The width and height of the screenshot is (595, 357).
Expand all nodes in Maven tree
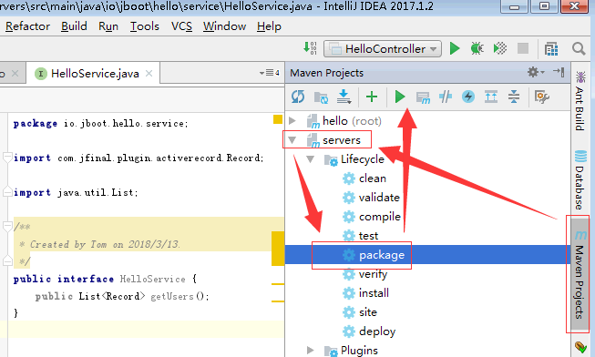pyautogui.click(x=491, y=97)
